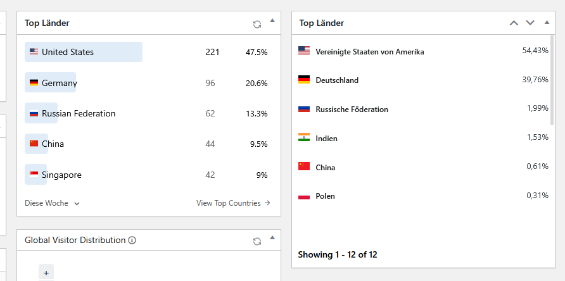Move right Top Länder widget up
Image resolution: width=565 pixels, height=281 pixels.
click(x=514, y=23)
